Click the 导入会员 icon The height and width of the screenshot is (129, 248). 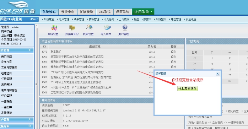107,27
